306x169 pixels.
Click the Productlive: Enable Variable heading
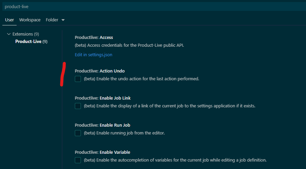(x=102, y=152)
